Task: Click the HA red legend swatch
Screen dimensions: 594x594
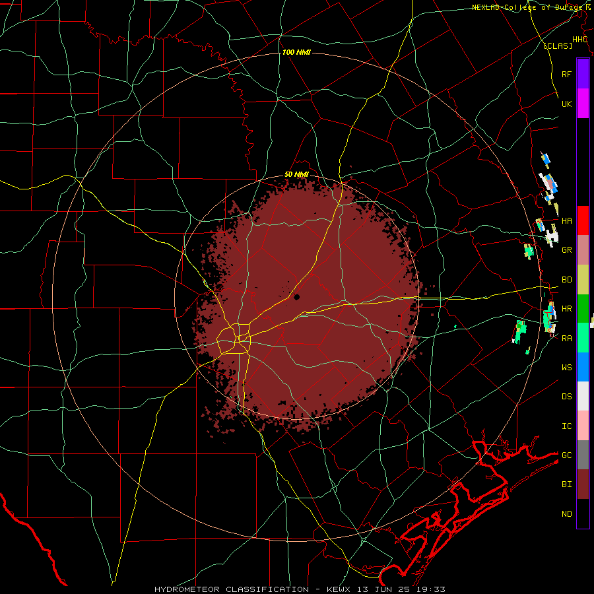Action: tap(583, 220)
